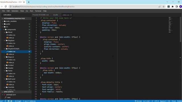The image size is (182, 102).
Task: Collapse the BlogItemDetails folder
Action: click(5, 49)
